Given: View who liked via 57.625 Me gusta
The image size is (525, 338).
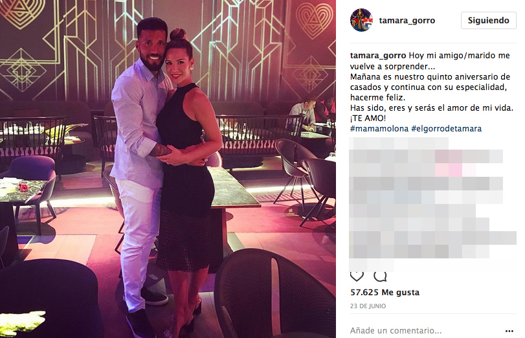Looking at the screenshot, I should click(385, 293).
